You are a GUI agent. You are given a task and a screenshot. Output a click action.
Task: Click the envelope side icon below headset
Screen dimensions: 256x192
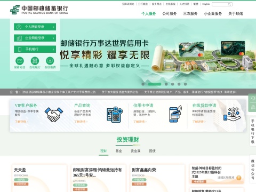[253, 107]
